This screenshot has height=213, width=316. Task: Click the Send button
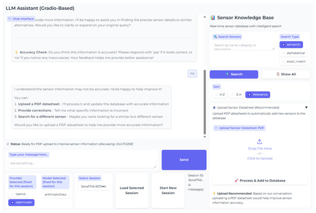coord(184,160)
